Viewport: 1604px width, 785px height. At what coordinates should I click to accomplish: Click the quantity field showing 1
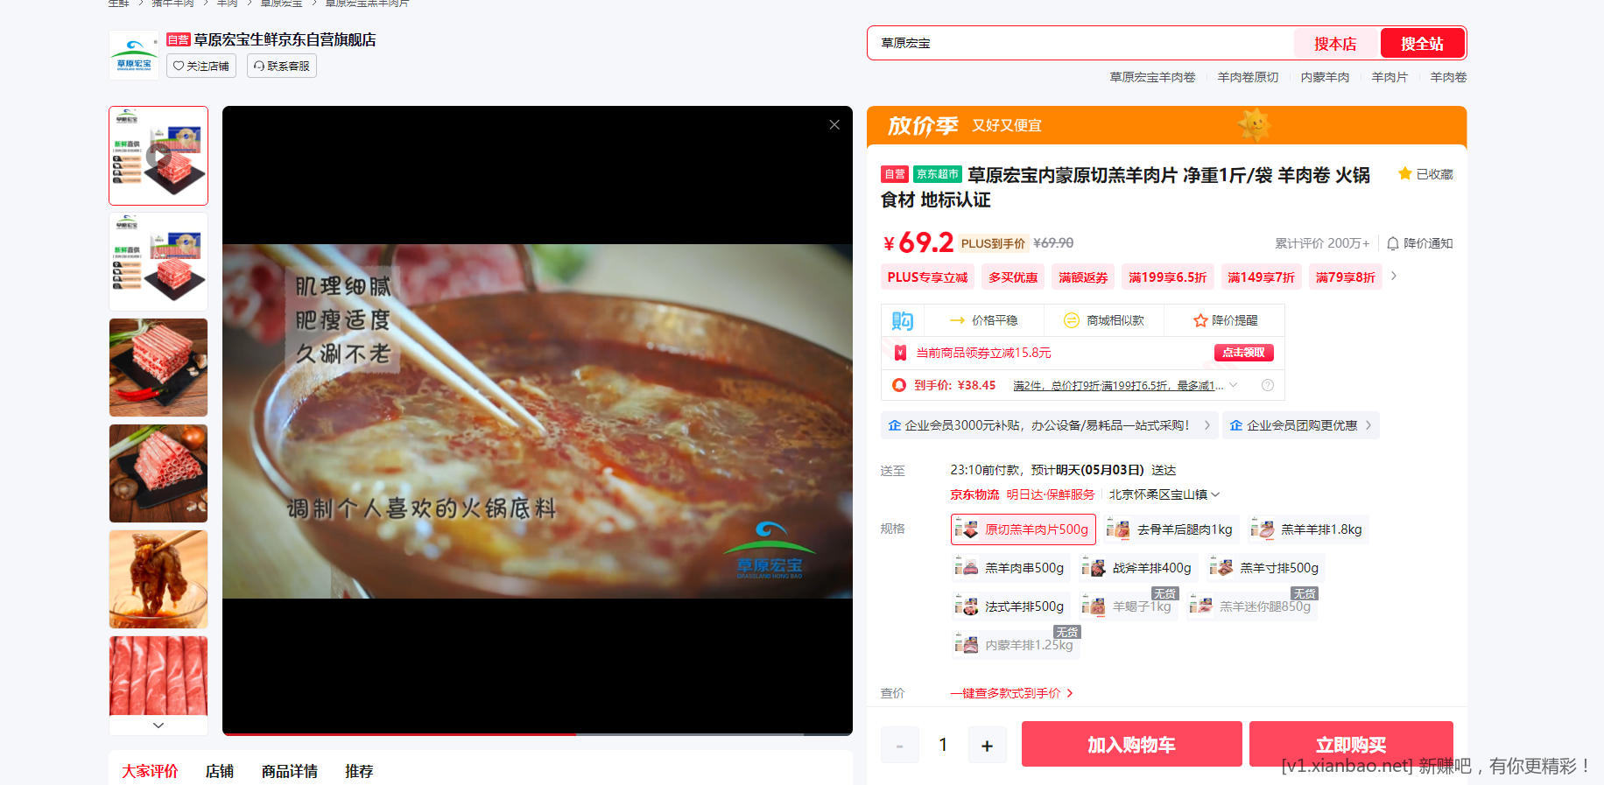943,745
